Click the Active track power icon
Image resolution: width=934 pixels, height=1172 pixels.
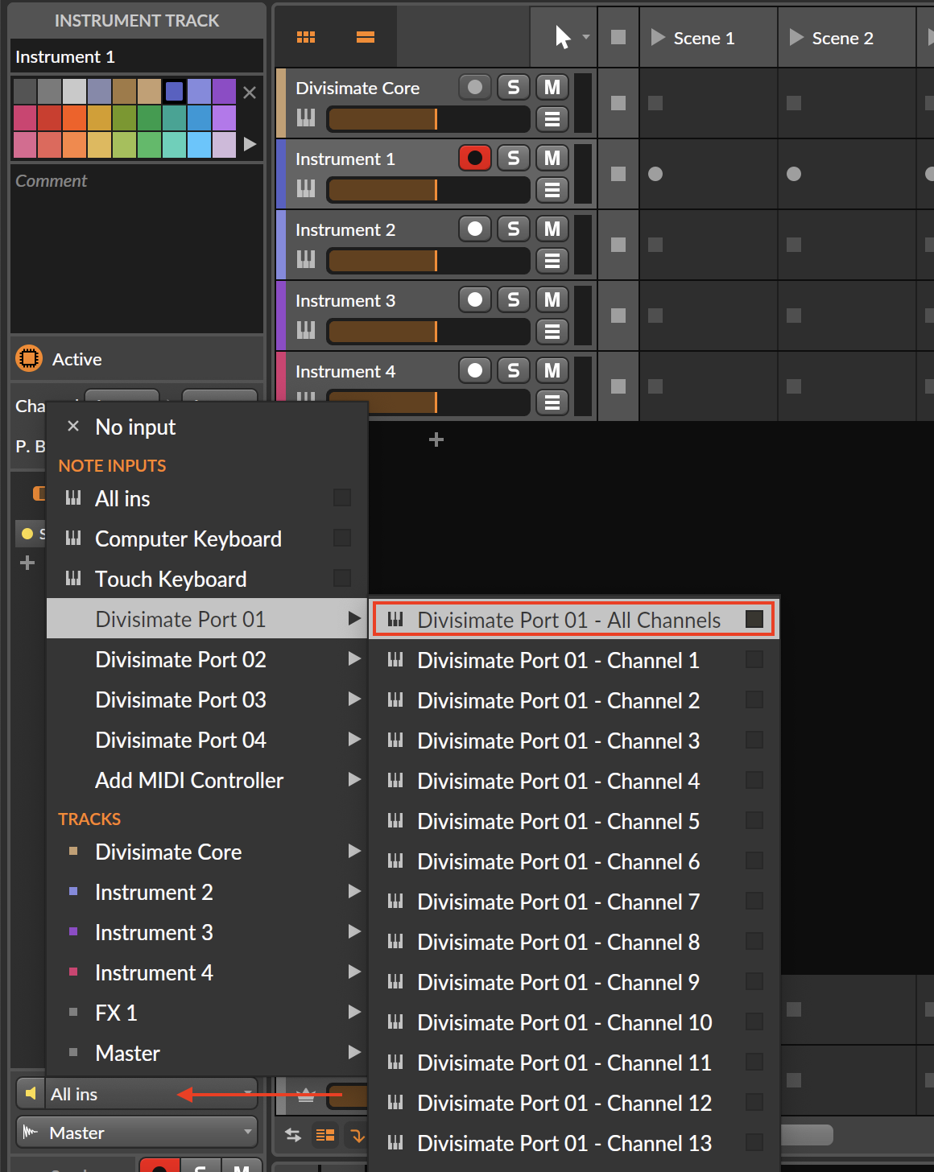coord(29,358)
